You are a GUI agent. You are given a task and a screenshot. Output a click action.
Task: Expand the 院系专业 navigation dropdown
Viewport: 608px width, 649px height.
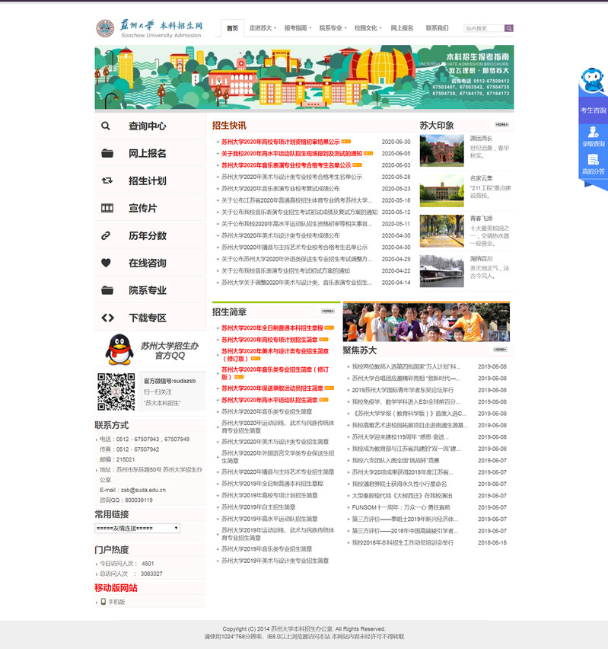click(332, 28)
